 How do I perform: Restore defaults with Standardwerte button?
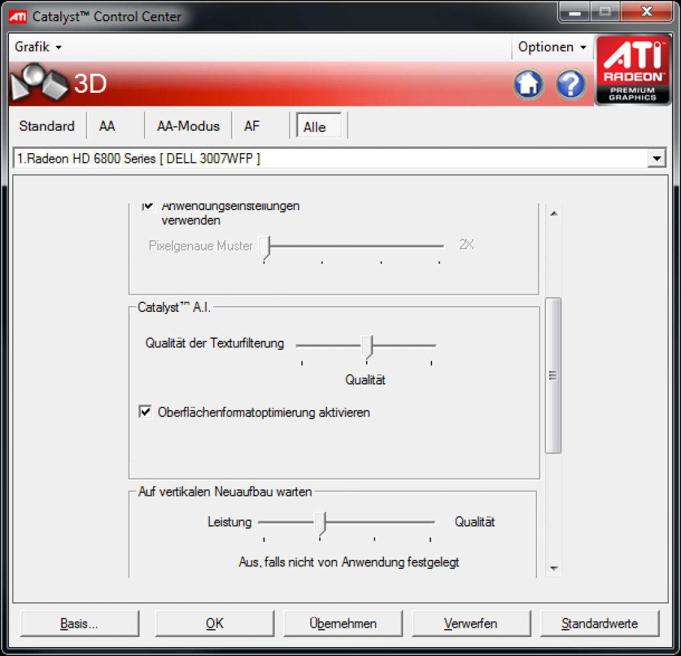pyautogui.click(x=600, y=623)
